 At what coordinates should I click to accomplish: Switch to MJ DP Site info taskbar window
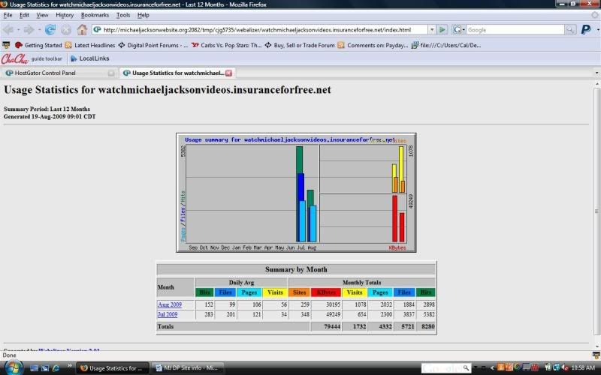point(188,367)
